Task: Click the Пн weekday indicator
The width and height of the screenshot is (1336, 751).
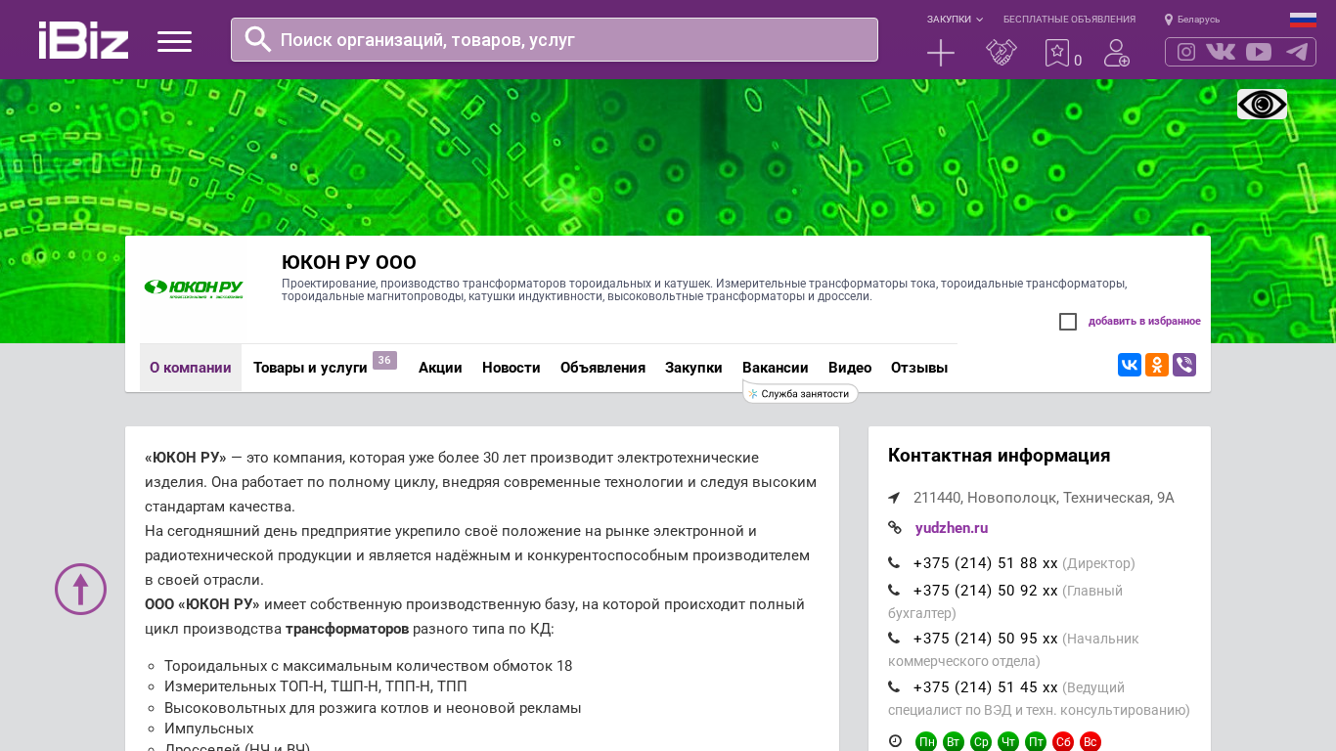Action: click(x=926, y=742)
